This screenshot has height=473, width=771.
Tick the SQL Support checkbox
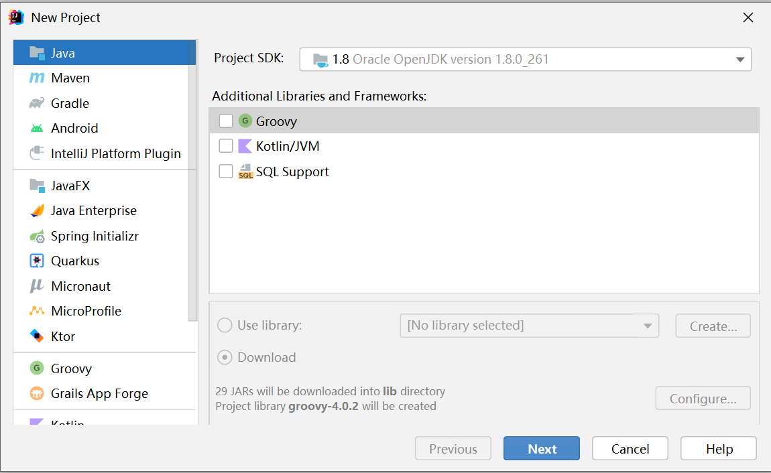pos(226,172)
